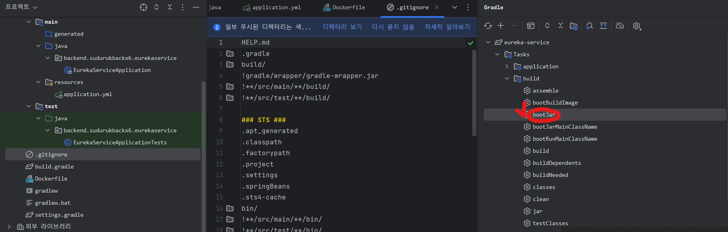The image size is (728, 232).
Task: Collapse the test folder in project tree
Action: tap(29, 106)
